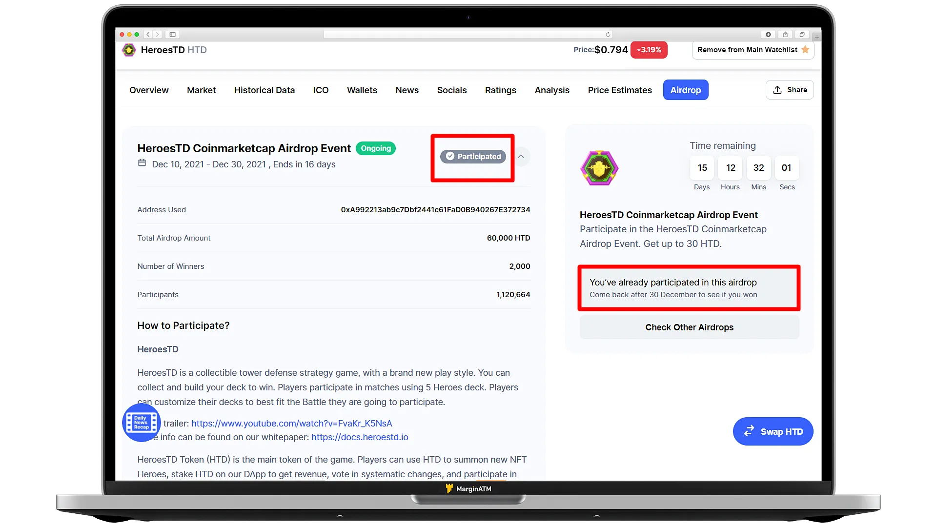Click the Participated status badge
937x527 pixels.
(473, 157)
